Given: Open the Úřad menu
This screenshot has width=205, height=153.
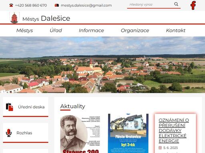Looking at the screenshot, I should point(56,30).
